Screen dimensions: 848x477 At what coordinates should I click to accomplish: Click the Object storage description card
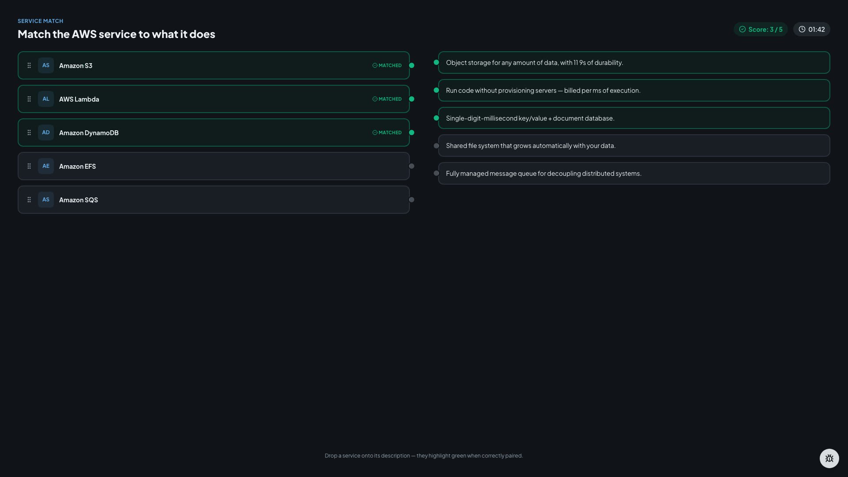[x=634, y=62]
